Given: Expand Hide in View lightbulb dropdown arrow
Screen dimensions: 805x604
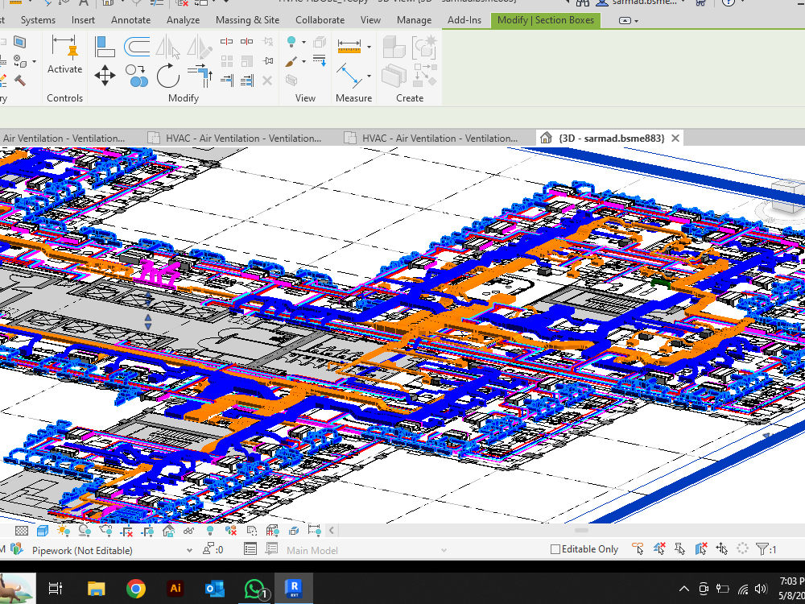Looking at the screenshot, I should point(304,42).
